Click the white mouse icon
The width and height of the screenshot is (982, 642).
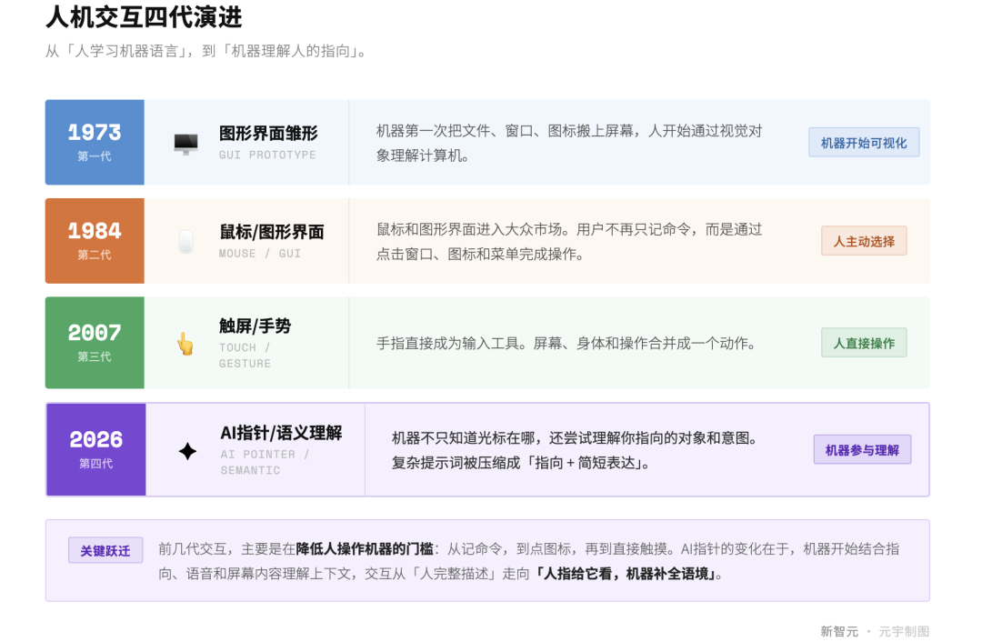click(x=186, y=242)
